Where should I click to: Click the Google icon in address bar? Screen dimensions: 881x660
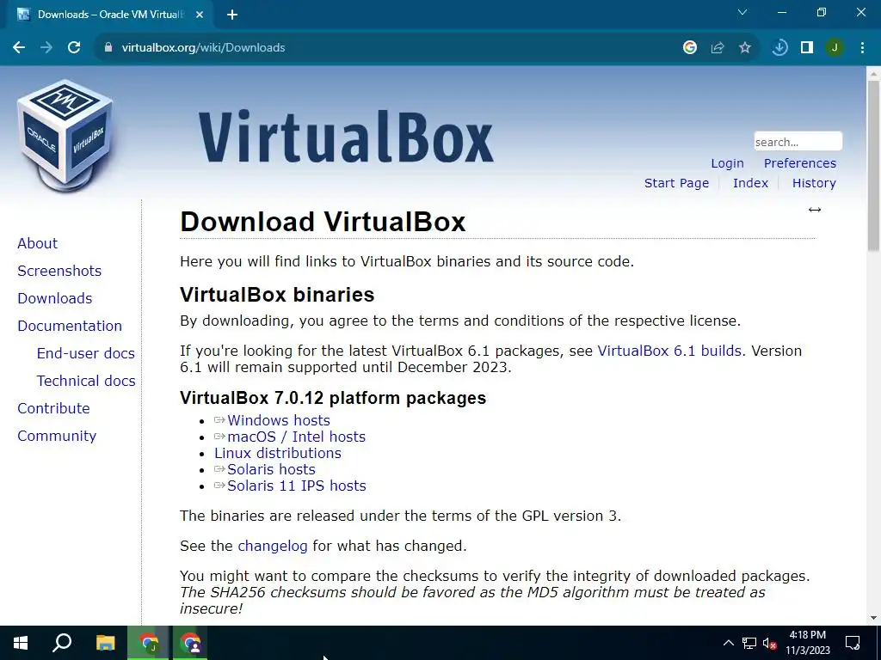pyautogui.click(x=690, y=48)
